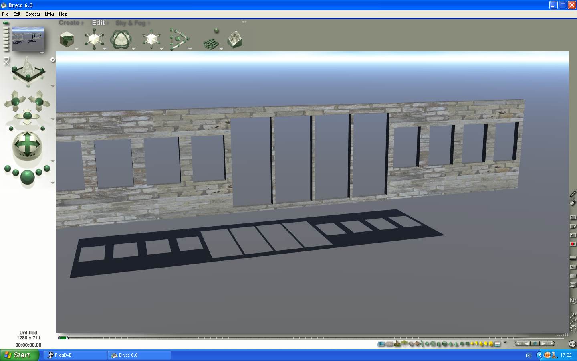
Task: Select the Reposition tool with arrowed cube
Action: point(151,39)
